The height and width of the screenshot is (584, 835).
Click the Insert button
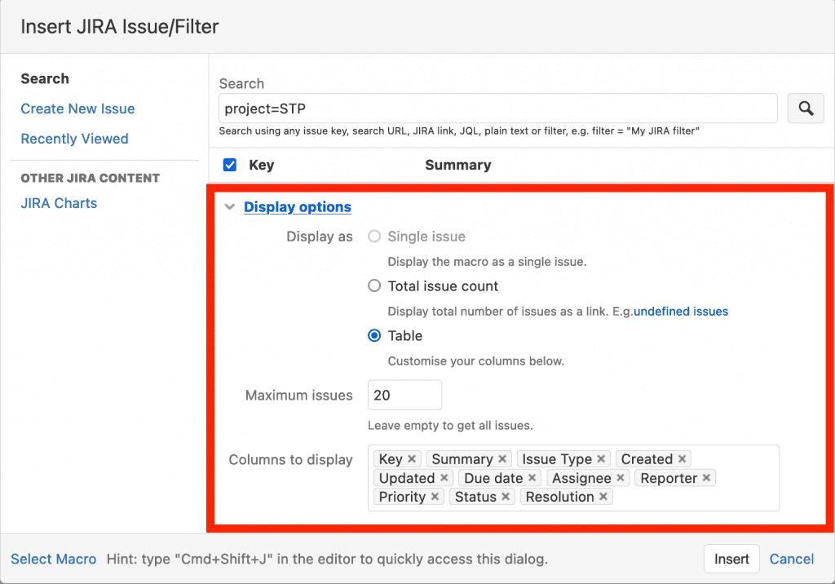[731, 559]
